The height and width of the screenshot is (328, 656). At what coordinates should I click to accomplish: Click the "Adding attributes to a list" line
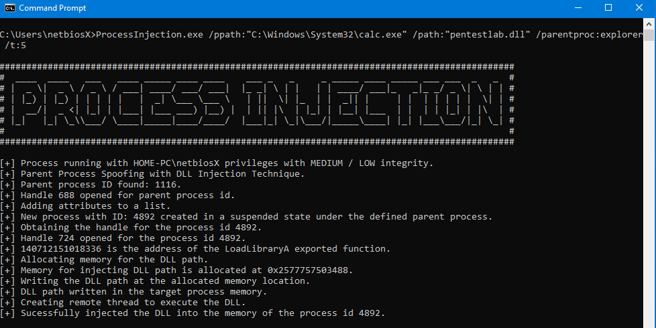(95, 206)
